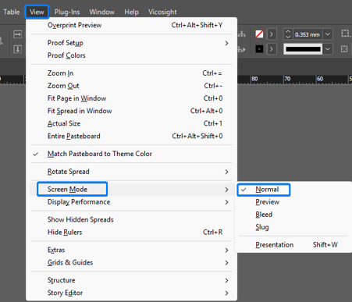This screenshot has width=352, height=302.
Task: Select Entire Pasteboard
Action: 131,136
